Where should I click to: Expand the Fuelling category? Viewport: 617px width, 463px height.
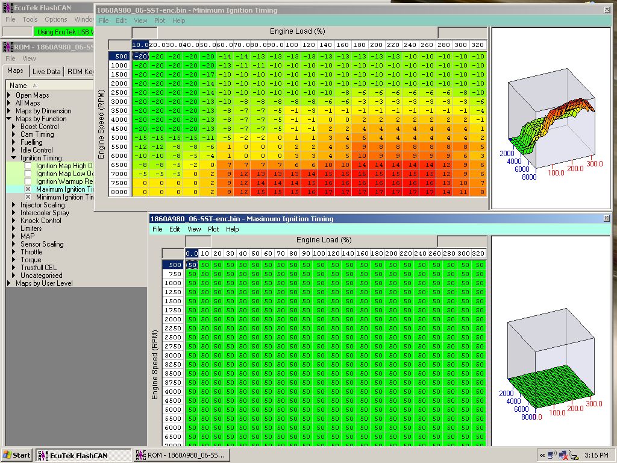pyautogui.click(x=14, y=142)
